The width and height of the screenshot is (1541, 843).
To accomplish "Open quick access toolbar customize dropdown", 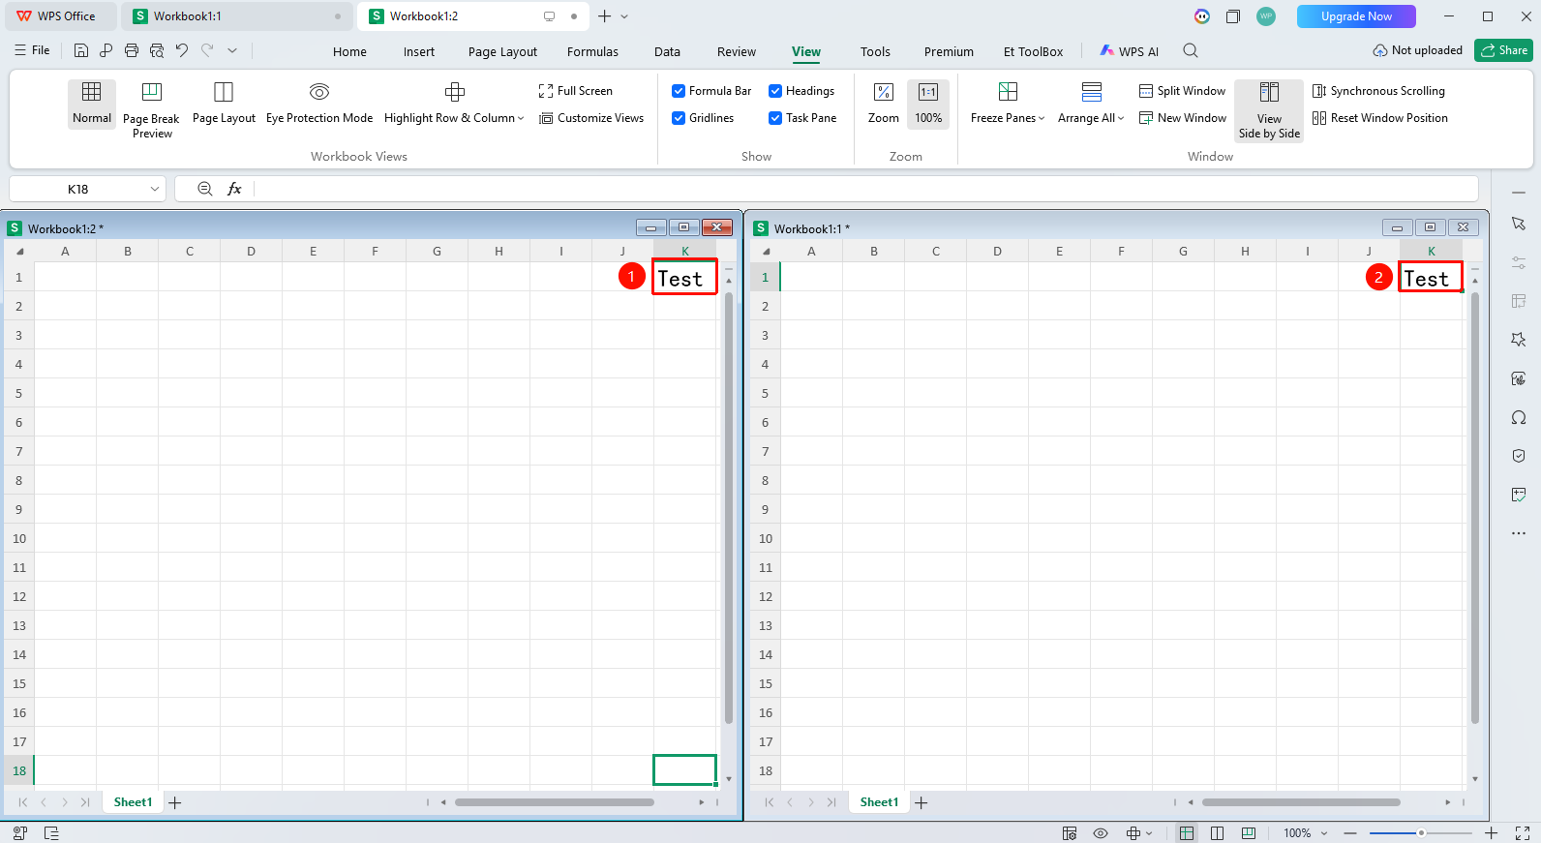I will 232,50.
